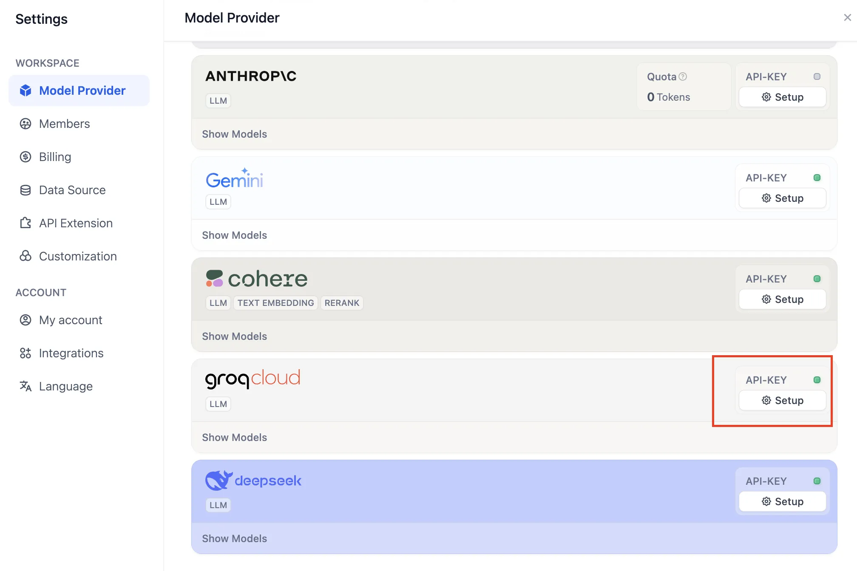Image resolution: width=857 pixels, height=571 pixels.
Task: Click Setup button for Gemini
Action: point(782,198)
